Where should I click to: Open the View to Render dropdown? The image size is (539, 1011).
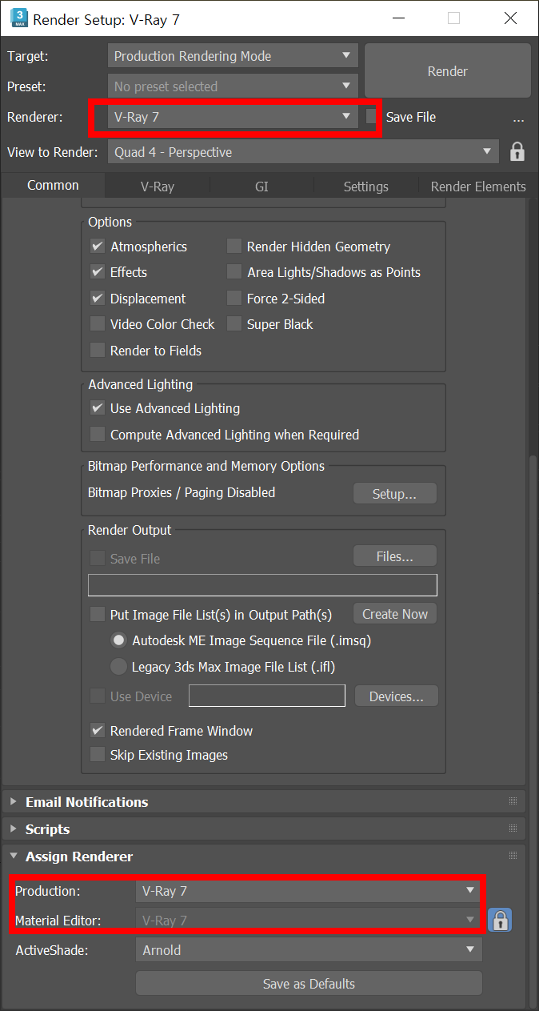(x=304, y=152)
